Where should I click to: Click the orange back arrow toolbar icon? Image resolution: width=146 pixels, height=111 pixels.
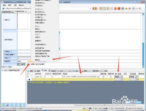pos(108,8)
